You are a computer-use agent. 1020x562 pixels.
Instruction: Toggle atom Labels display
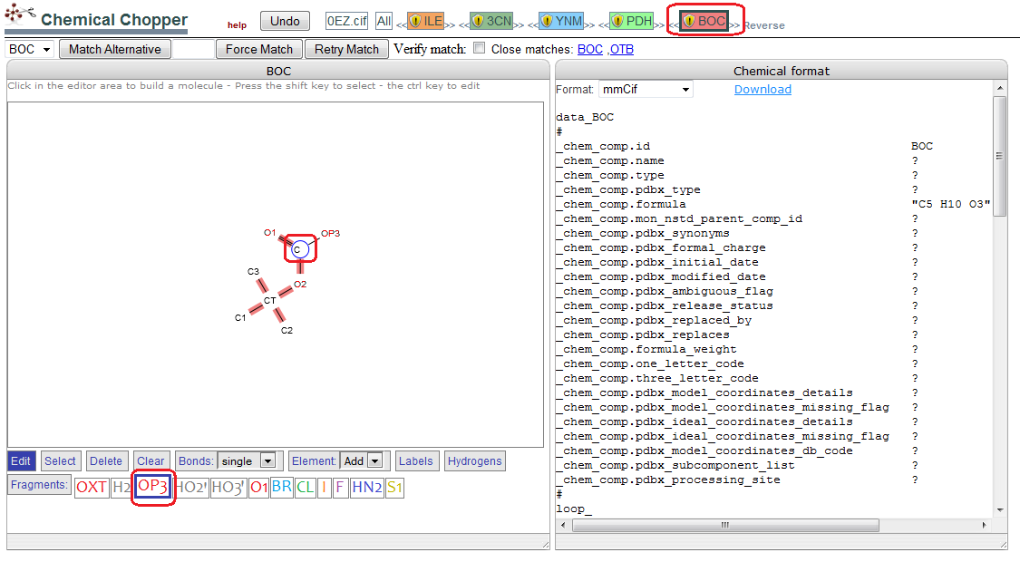[415, 461]
